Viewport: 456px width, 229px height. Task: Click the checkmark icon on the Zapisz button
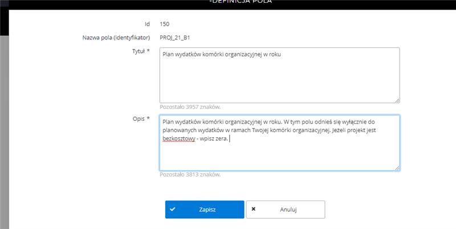tap(172, 209)
